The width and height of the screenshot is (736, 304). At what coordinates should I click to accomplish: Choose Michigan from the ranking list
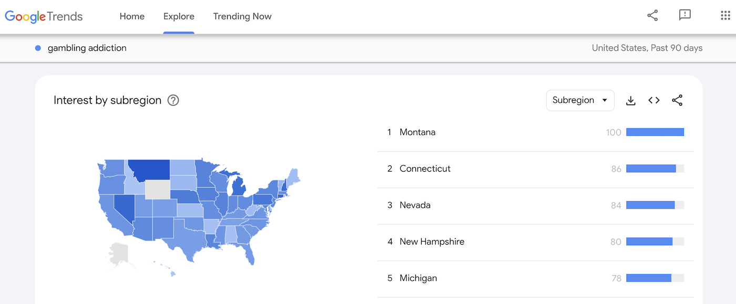pyautogui.click(x=418, y=278)
